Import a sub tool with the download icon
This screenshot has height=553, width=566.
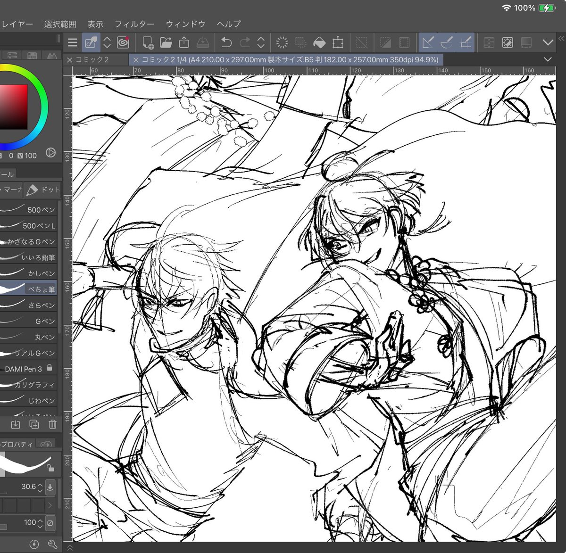click(x=15, y=425)
